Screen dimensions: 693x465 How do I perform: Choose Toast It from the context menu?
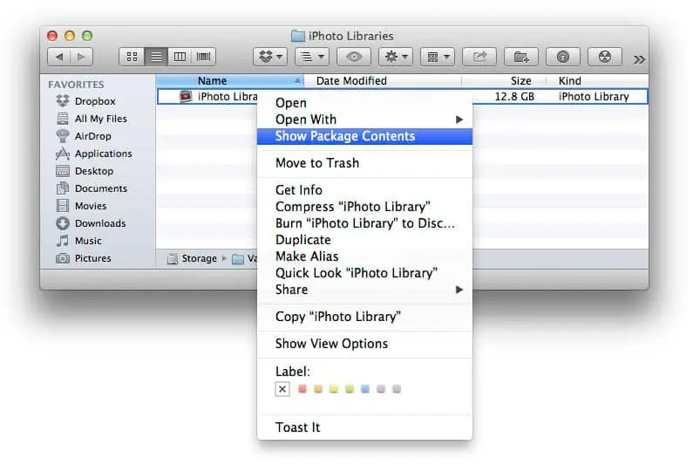pos(364,427)
